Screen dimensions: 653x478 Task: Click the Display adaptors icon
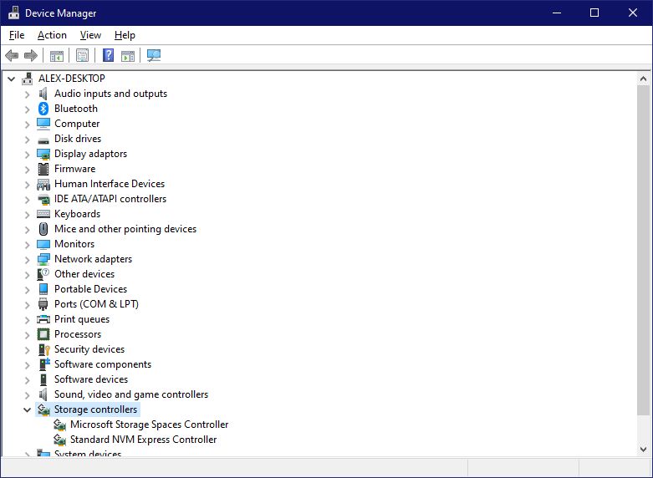point(43,154)
